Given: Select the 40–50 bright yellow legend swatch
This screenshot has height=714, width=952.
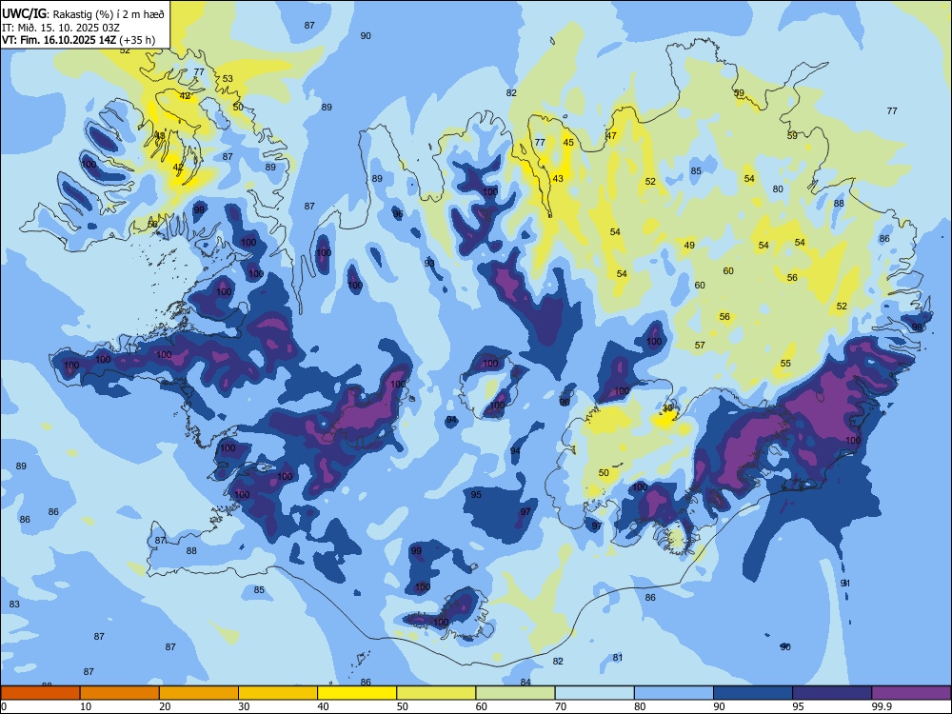Looking at the screenshot, I should [357, 693].
